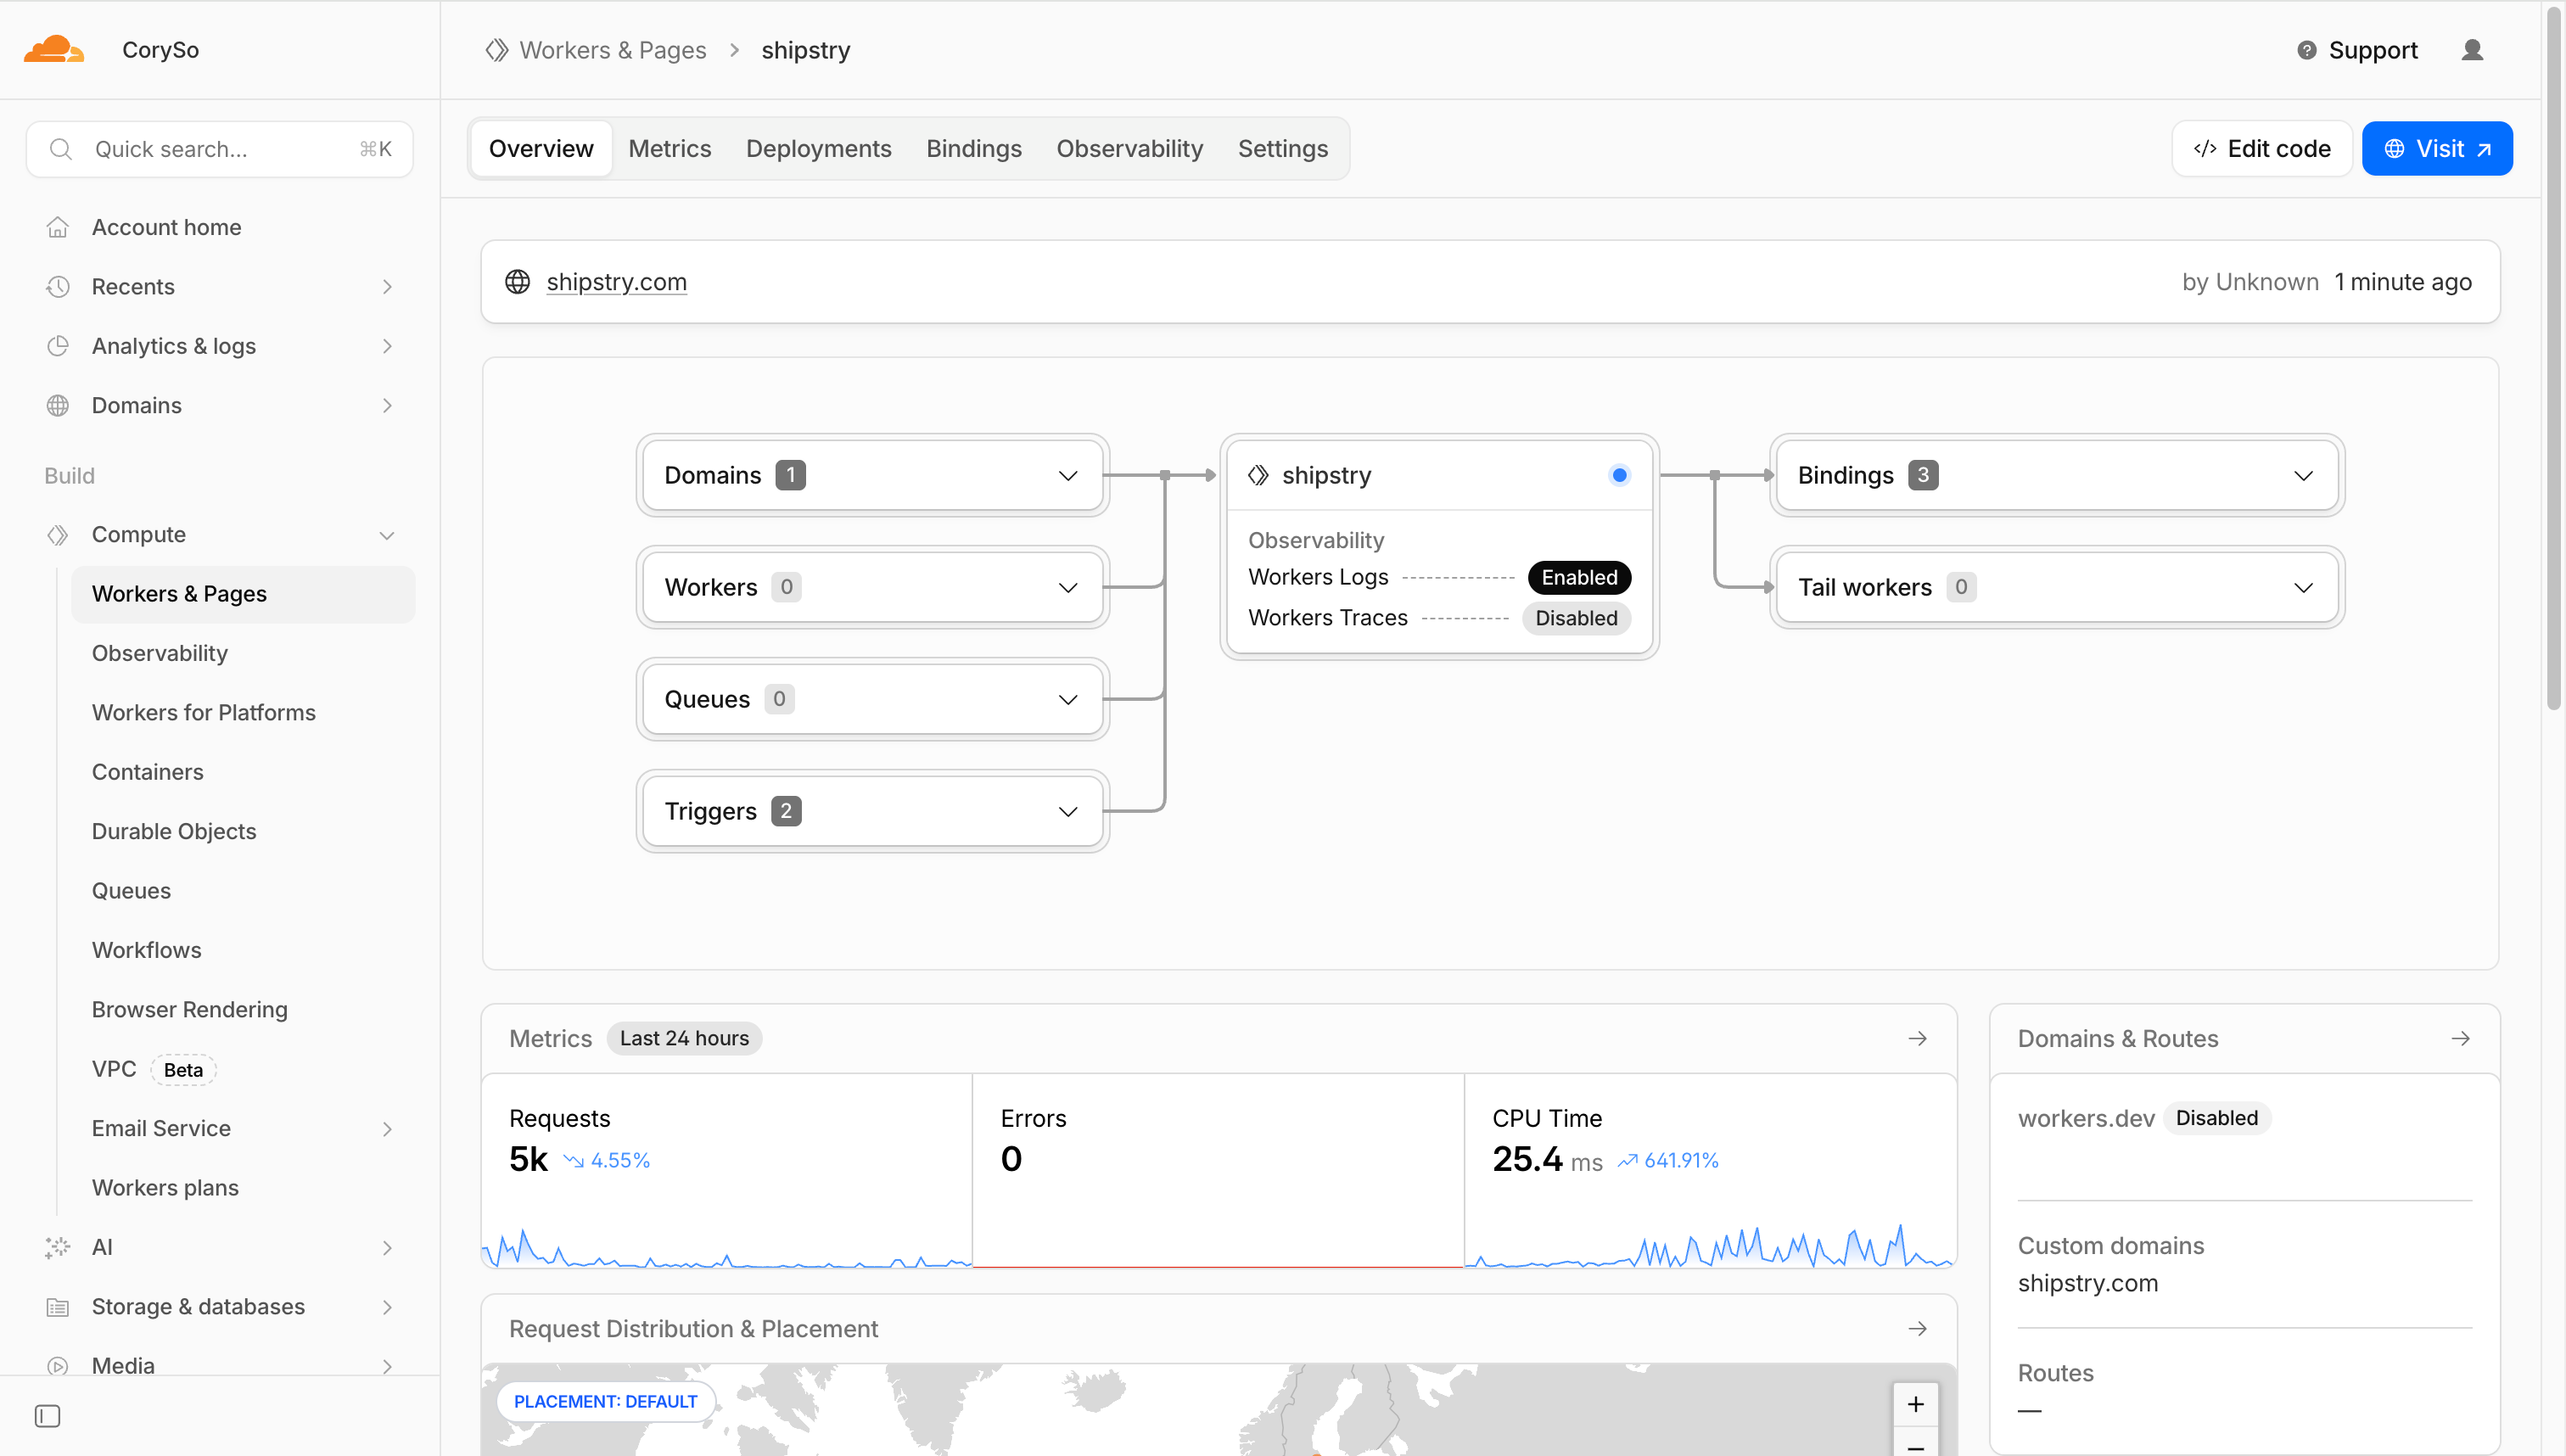Click the Edit code button
The image size is (2566, 1456).
[2261, 149]
